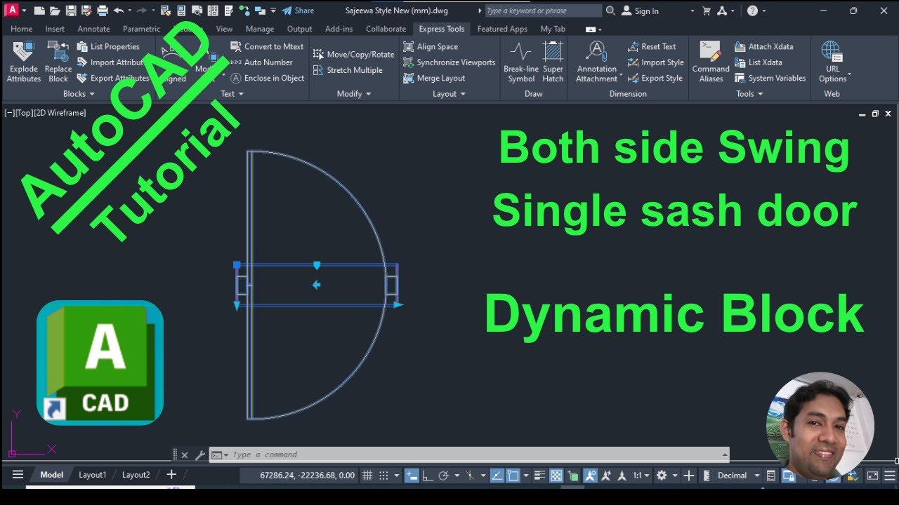Click the Attach Xdata tool
The height and width of the screenshot is (505, 899).
(x=764, y=46)
